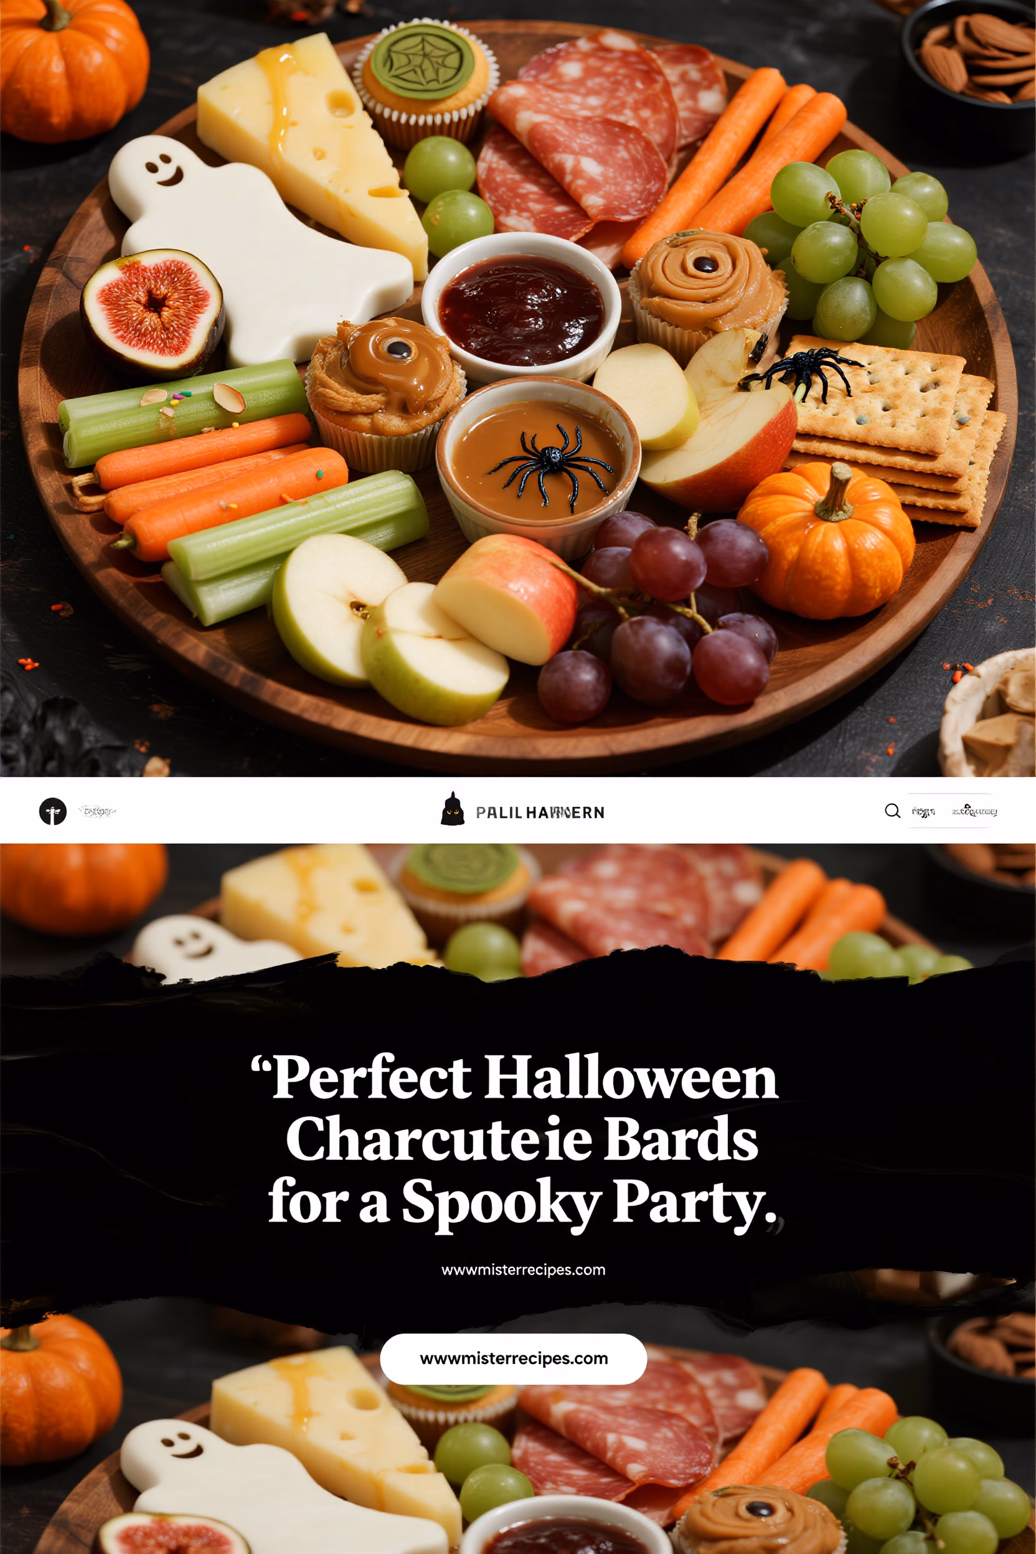Click the garbled text beside profile icon

[x=97, y=811]
